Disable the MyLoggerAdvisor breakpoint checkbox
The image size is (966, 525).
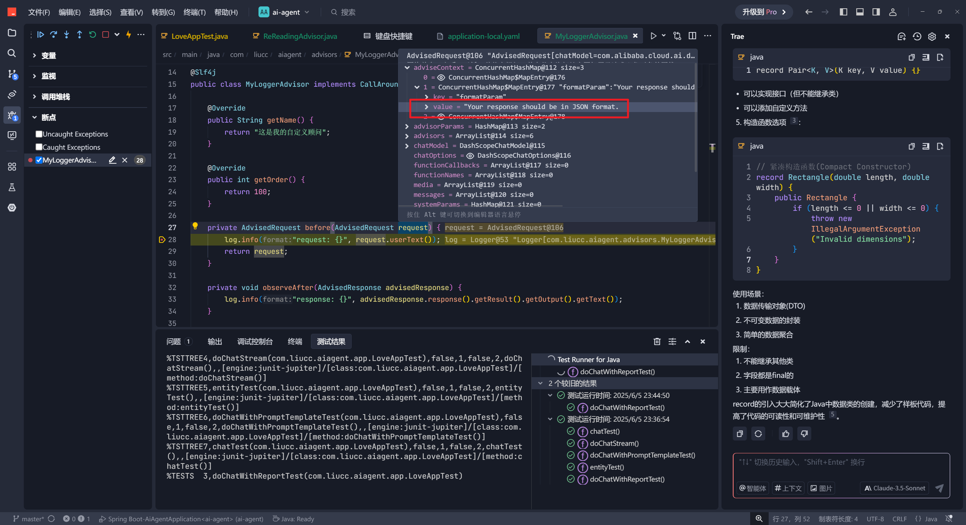point(39,160)
